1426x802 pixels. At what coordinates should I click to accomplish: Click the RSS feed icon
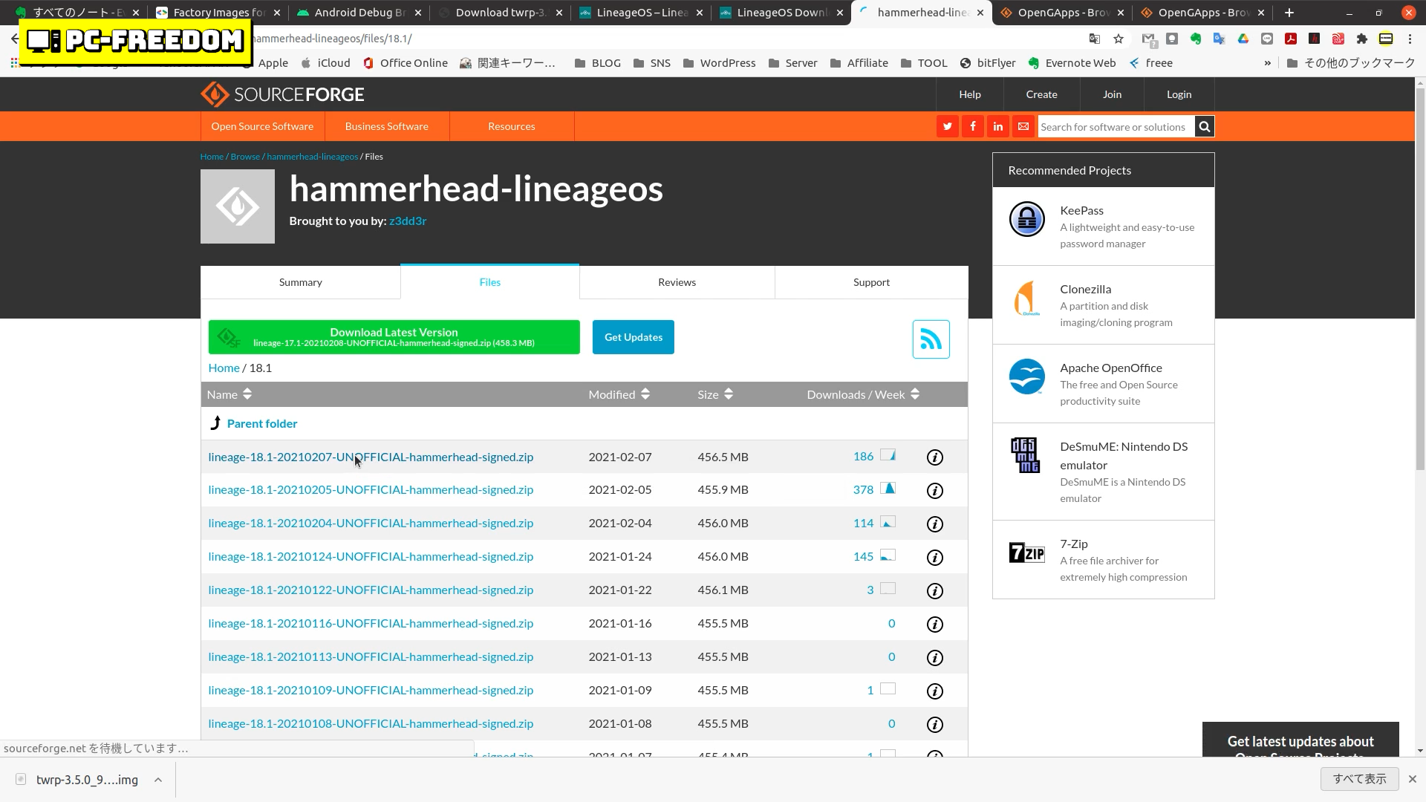931,339
